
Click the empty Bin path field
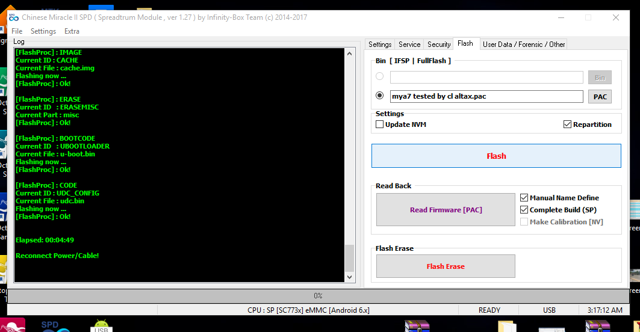[486, 77]
